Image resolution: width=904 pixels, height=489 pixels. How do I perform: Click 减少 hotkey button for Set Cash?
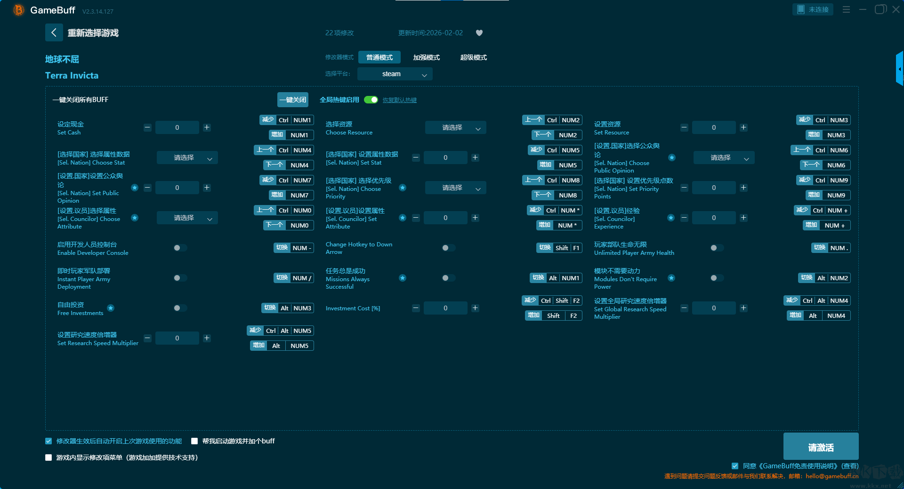point(268,120)
